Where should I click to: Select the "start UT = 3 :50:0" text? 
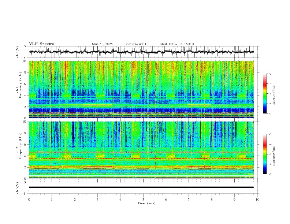click(177, 44)
